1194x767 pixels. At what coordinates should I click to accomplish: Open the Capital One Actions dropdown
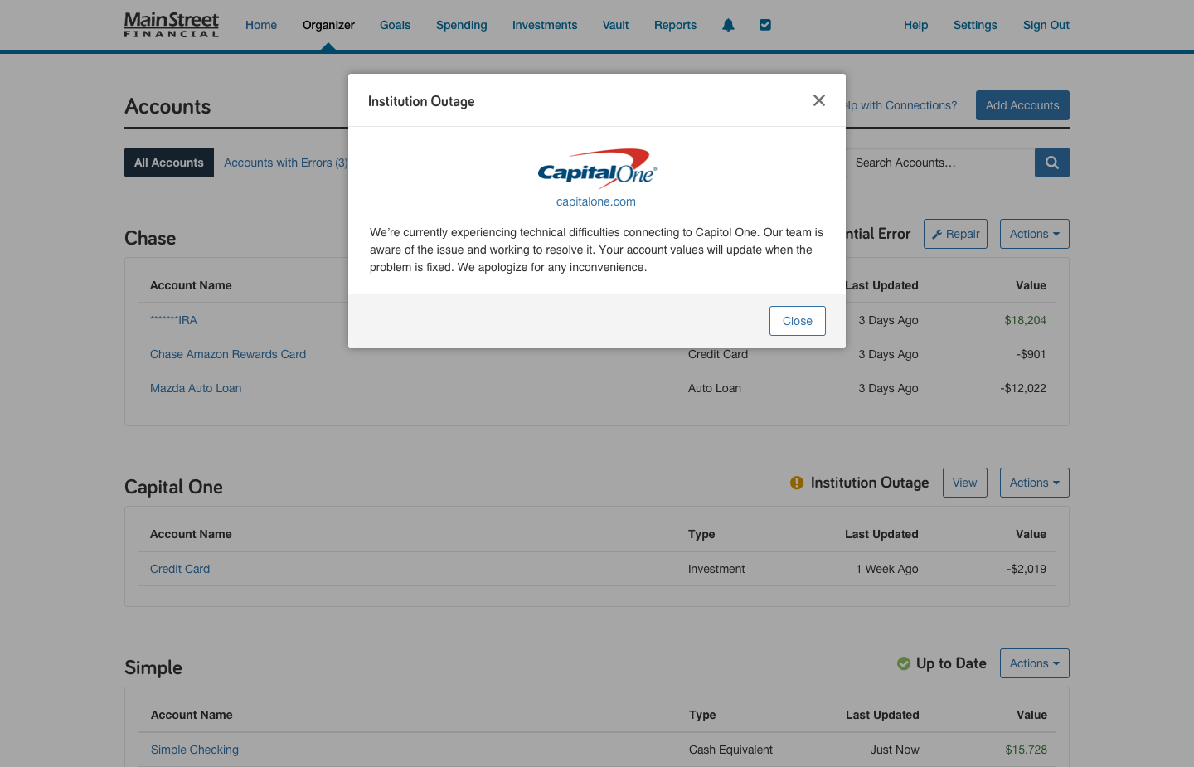pos(1035,483)
